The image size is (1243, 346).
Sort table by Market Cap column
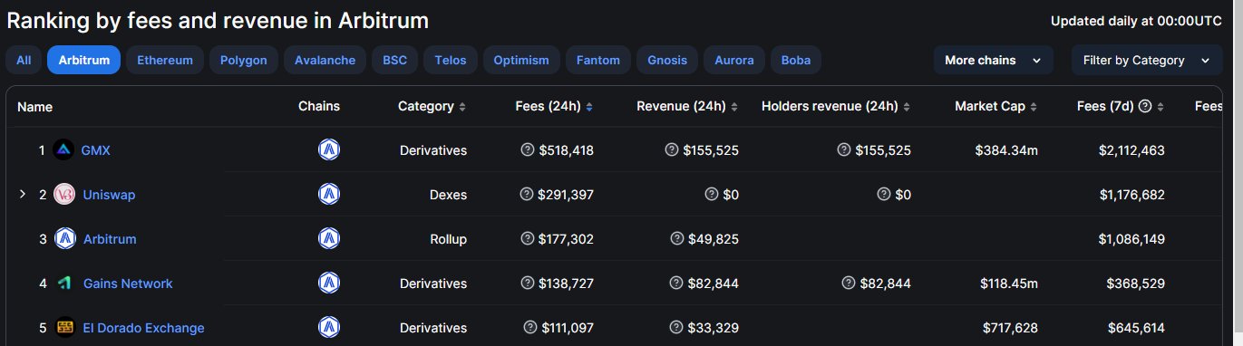[995, 106]
